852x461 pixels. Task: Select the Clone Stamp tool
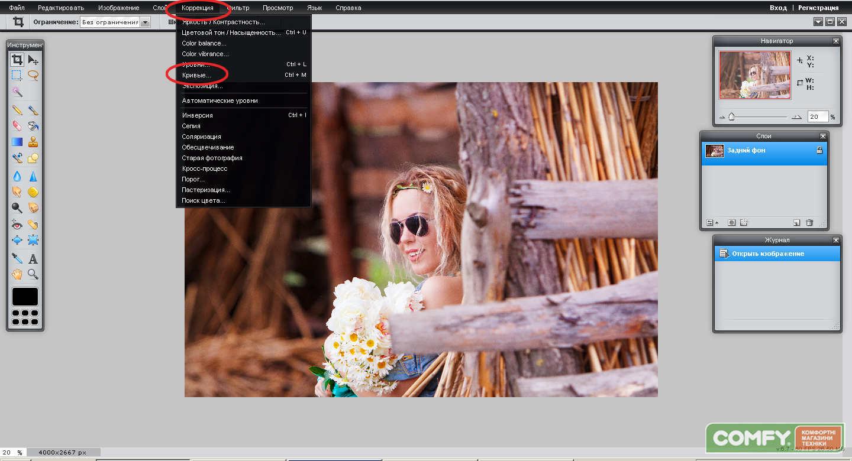click(x=33, y=142)
